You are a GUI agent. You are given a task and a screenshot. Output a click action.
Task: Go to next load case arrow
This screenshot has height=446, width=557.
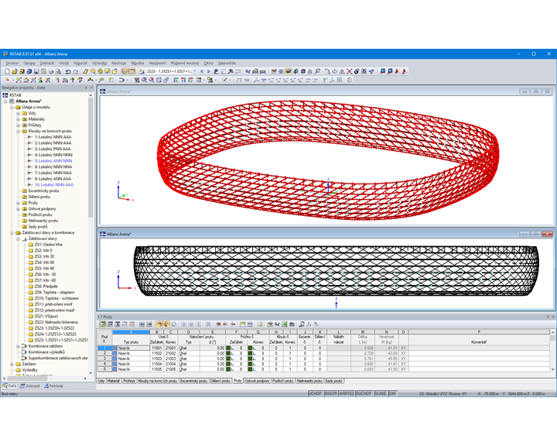pyautogui.click(x=208, y=71)
